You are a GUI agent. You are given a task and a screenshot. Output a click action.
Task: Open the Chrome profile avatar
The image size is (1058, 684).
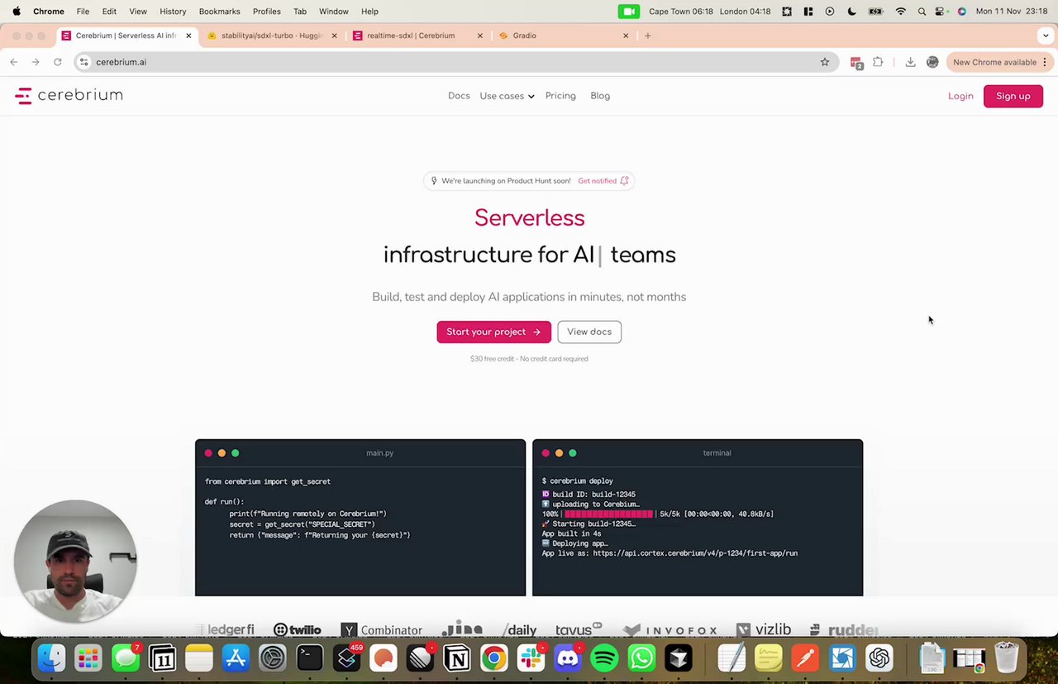pyautogui.click(x=932, y=62)
